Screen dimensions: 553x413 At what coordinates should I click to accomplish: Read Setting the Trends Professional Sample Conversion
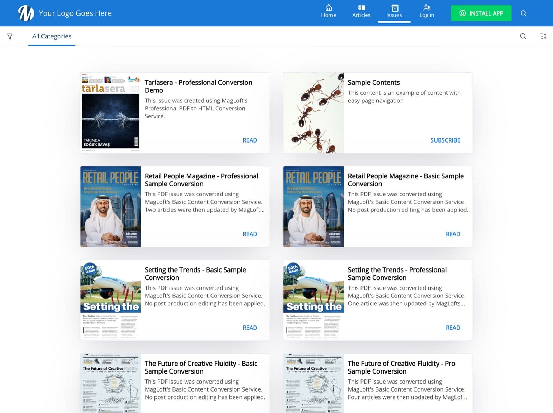point(453,328)
